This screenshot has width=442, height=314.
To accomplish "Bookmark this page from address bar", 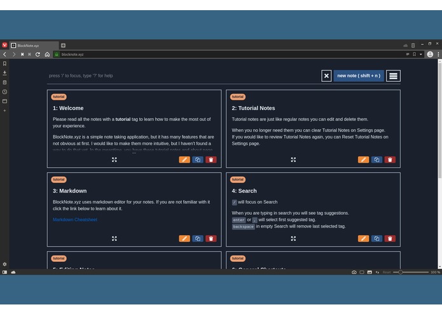I will [x=415, y=55].
